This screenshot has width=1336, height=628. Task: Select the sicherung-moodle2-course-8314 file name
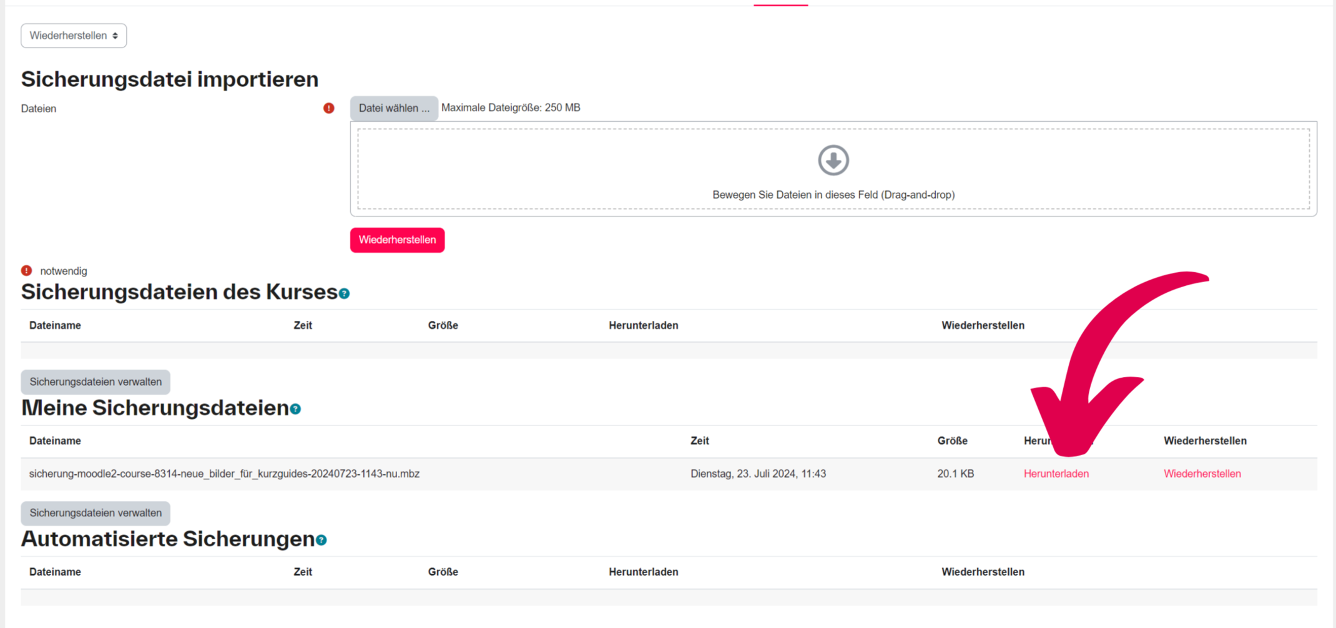(x=224, y=474)
